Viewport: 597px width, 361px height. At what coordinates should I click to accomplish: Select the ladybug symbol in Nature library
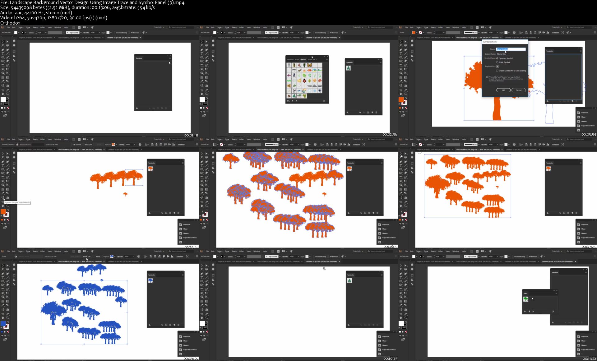[x=304, y=81]
